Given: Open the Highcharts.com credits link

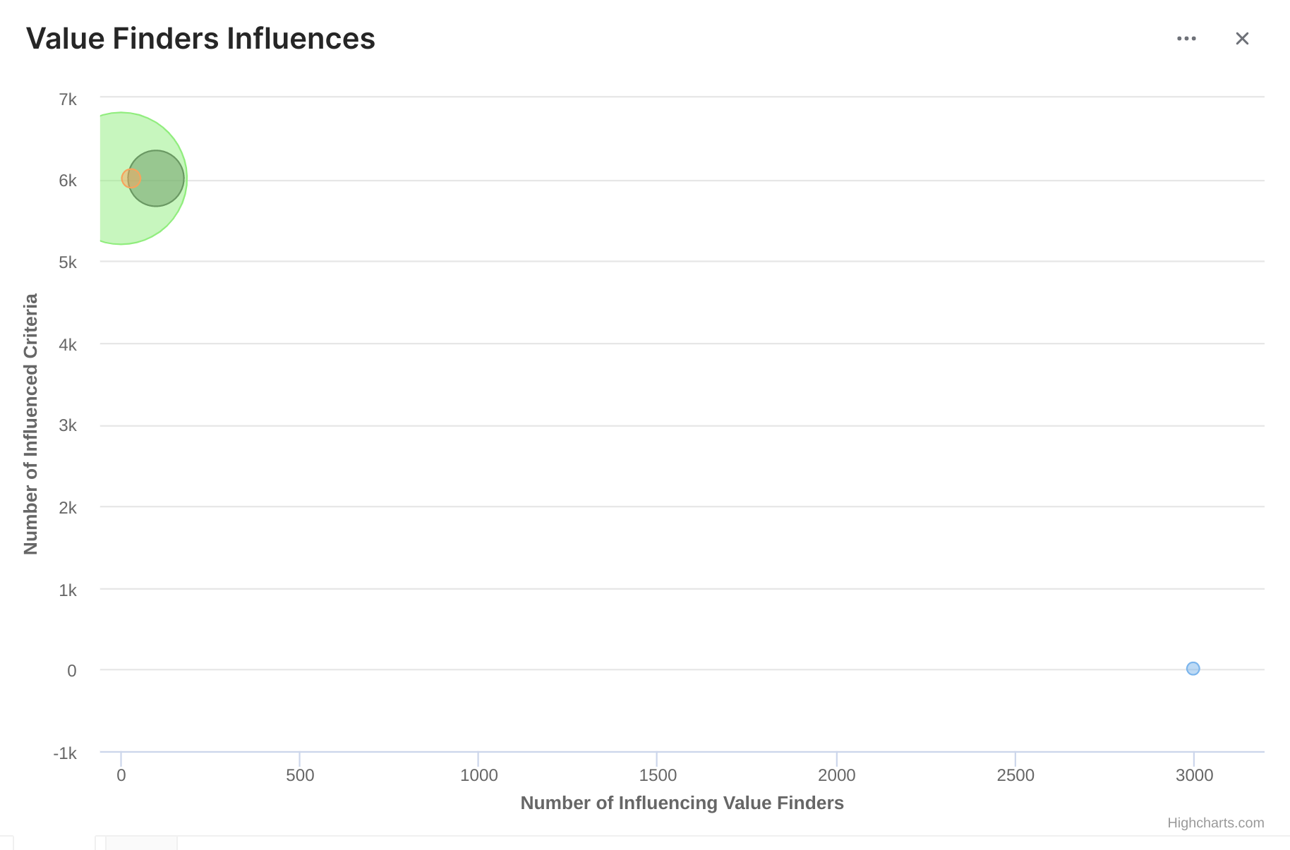Looking at the screenshot, I should pos(1215,822).
